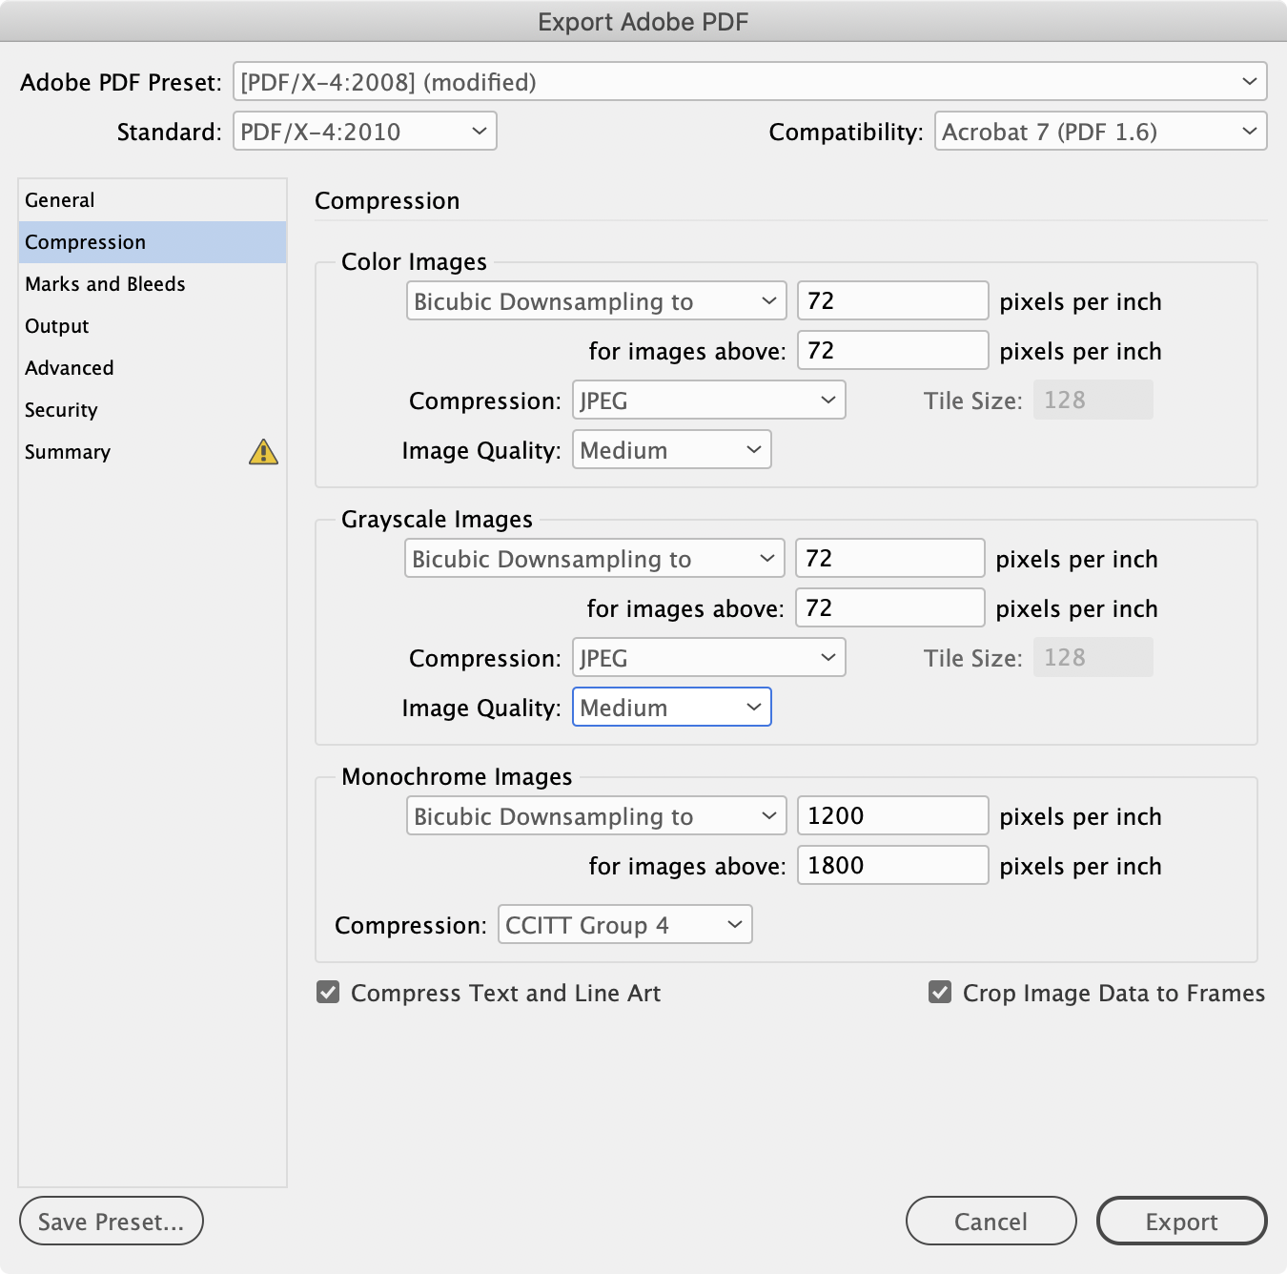Open Grayscale Images downsampling dropdown
This screenshot has height=1274, width=1287.
(594, 558)
